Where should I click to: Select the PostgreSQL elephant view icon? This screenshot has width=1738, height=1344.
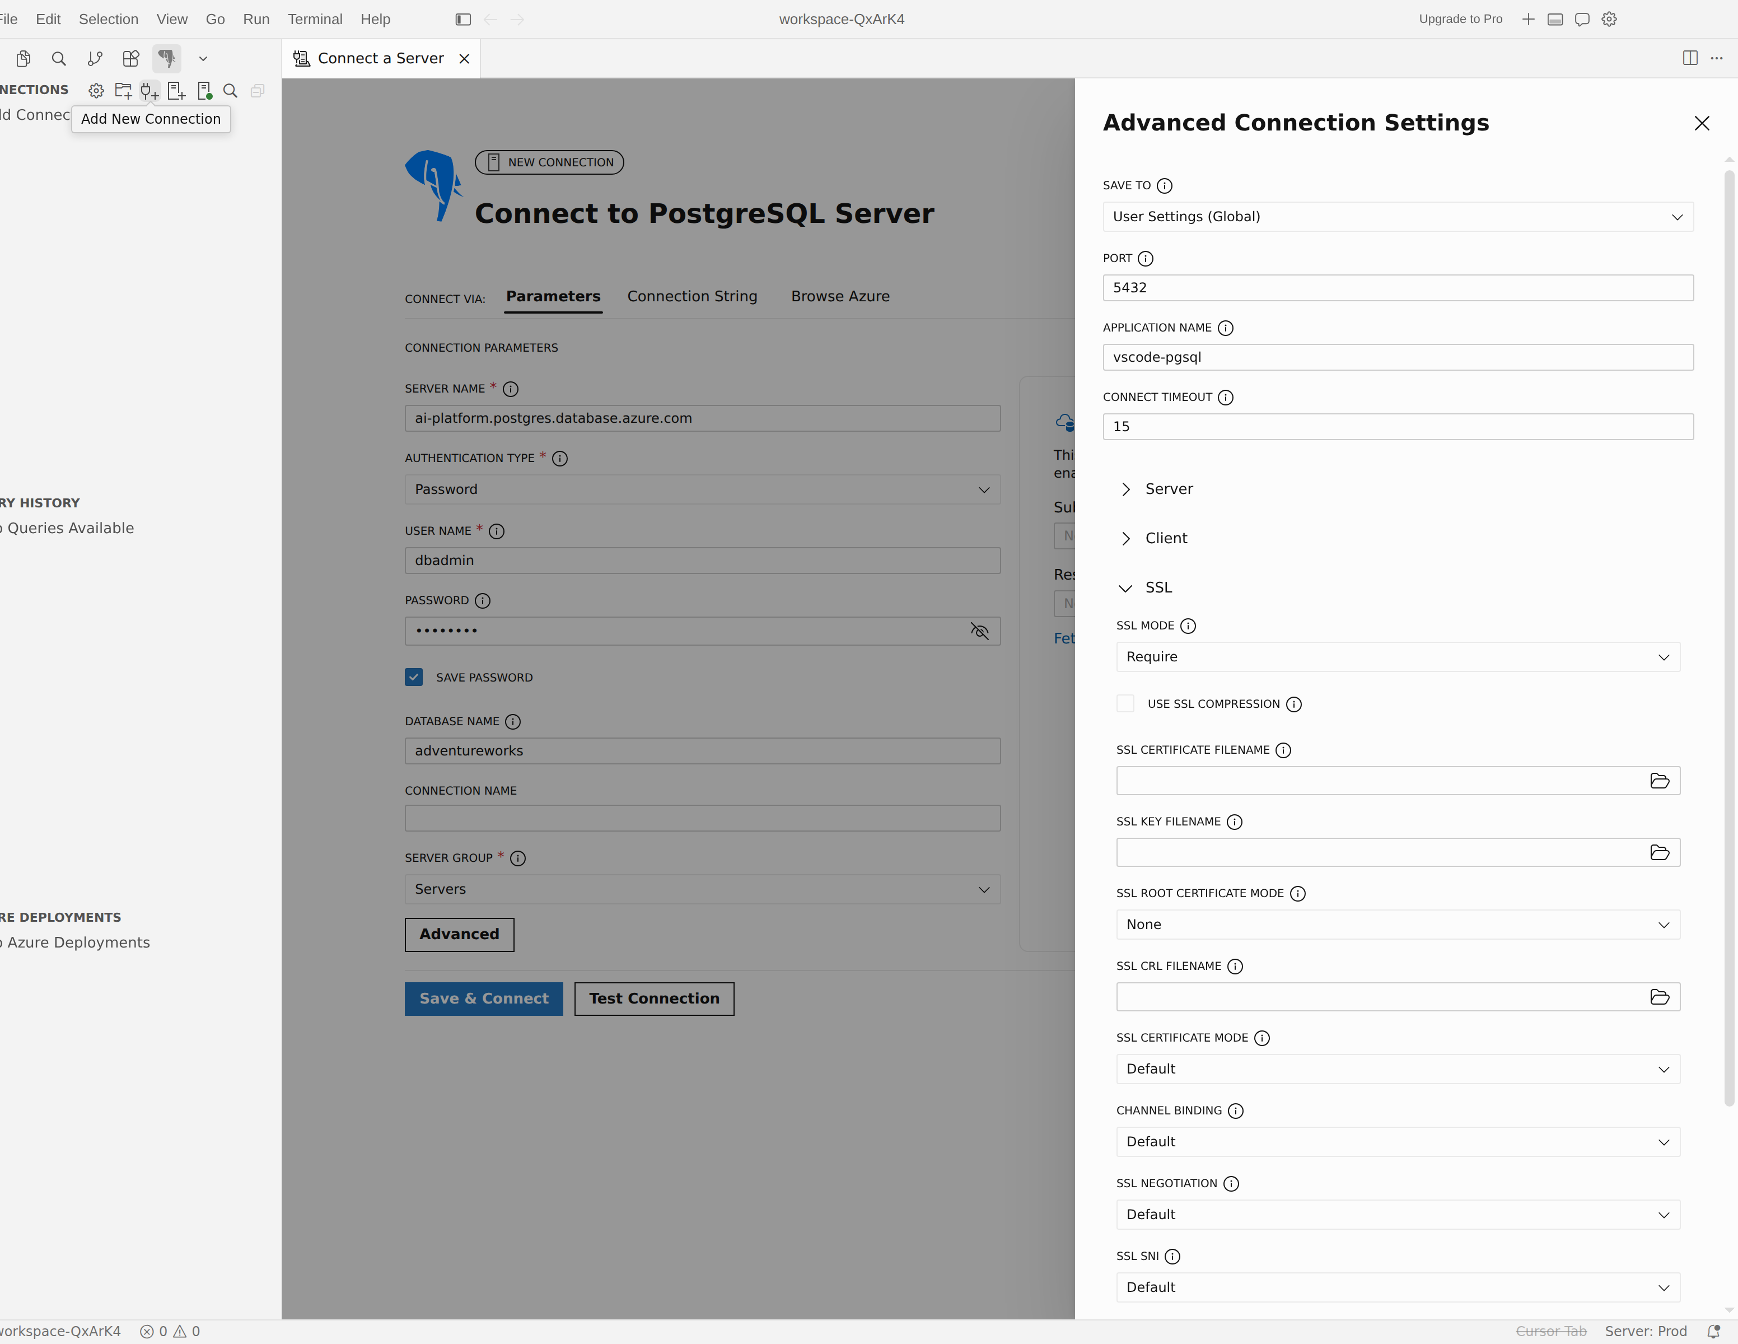click(166, 58)
